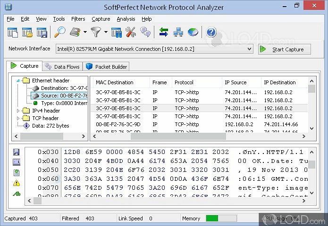
Task: Open the wrench and screwdriver tools icon
Action: [131, 32]
